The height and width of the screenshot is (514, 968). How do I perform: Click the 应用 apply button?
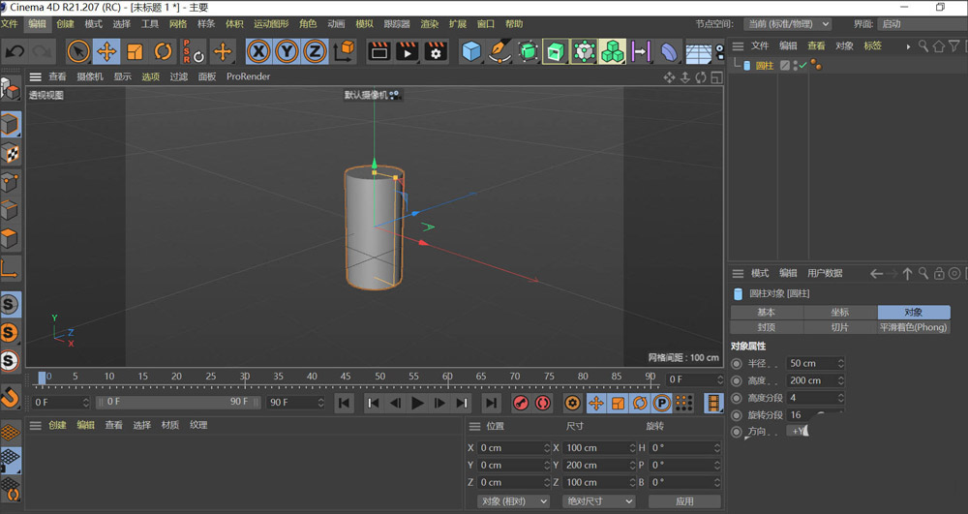684,501
